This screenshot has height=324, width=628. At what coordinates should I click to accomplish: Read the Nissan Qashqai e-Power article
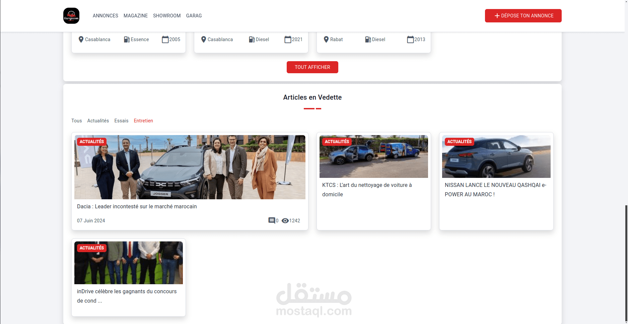point(495,190)
